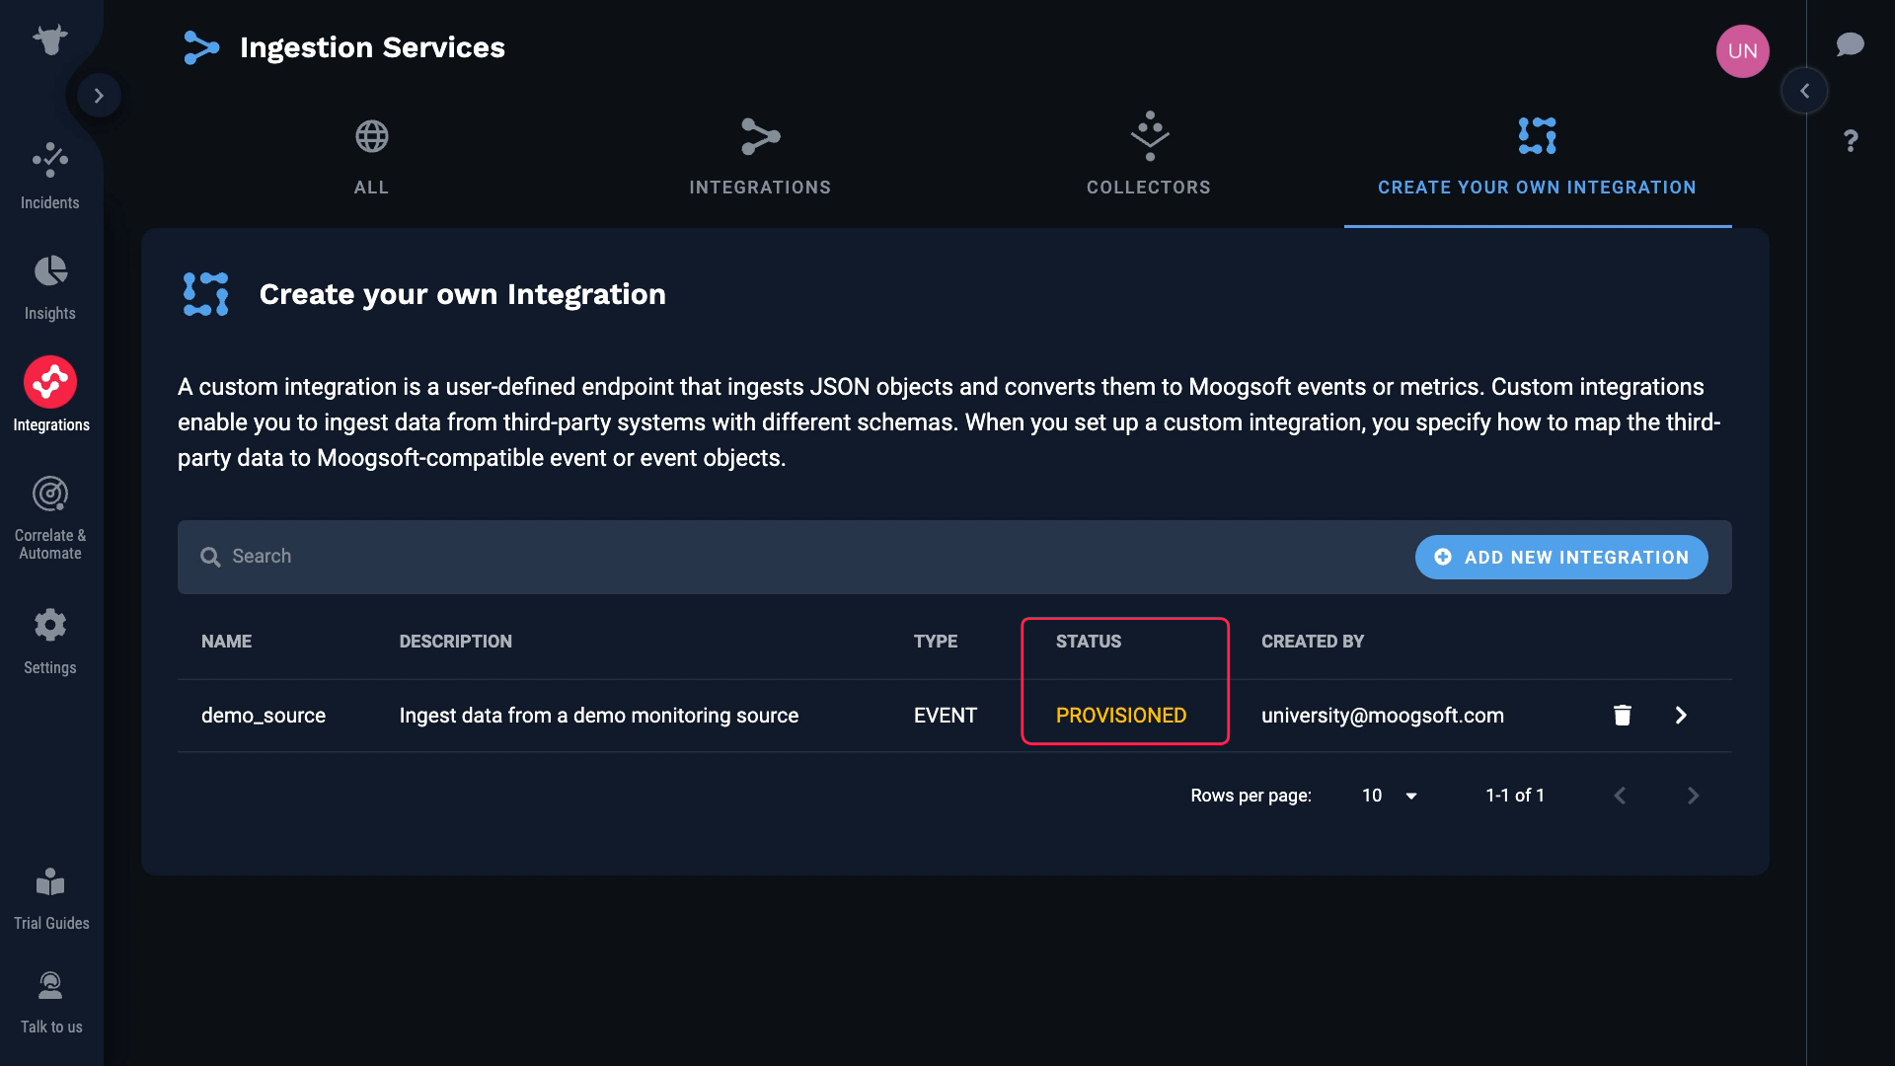Screen dimensions: 1895x1066
Task: Click the Talk to us icon
Action: tap(50, 986)
